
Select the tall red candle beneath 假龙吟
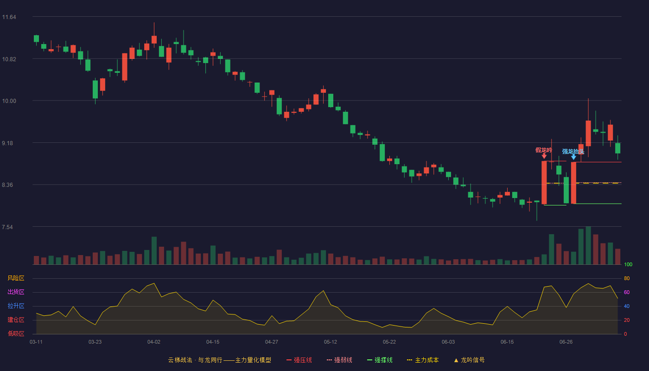[x=544, y=182]
